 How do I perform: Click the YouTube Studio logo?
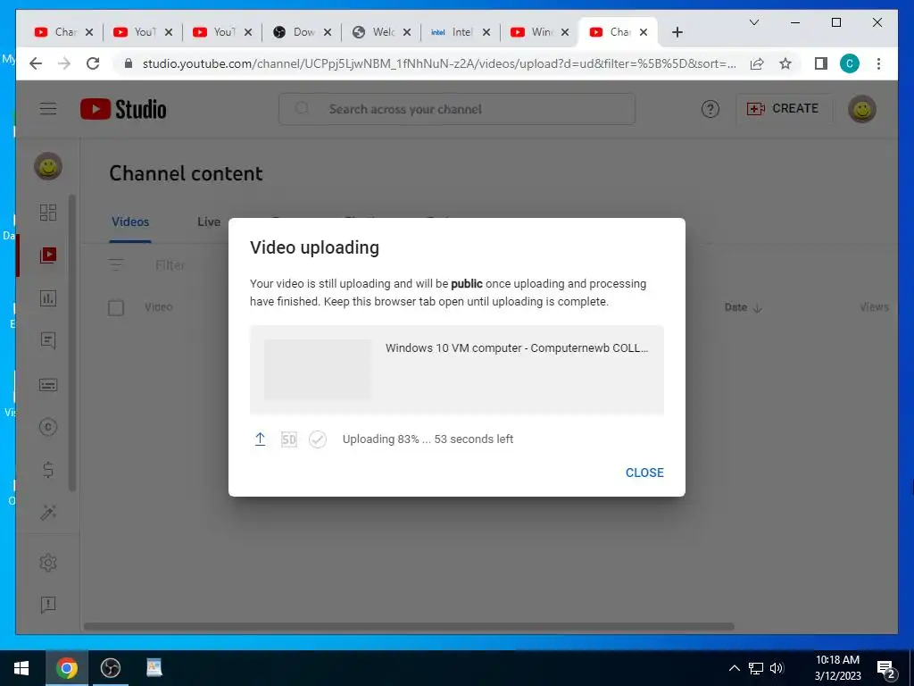(123, 109)
